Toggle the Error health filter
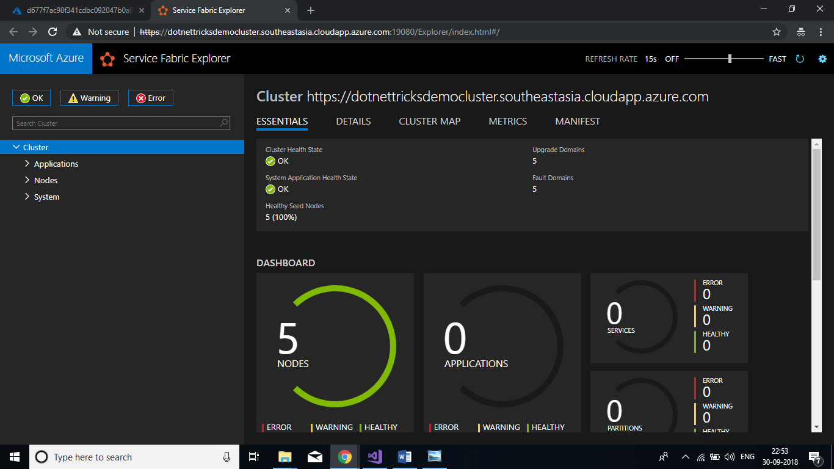This screenshot has width=834, height=469. 151,98
